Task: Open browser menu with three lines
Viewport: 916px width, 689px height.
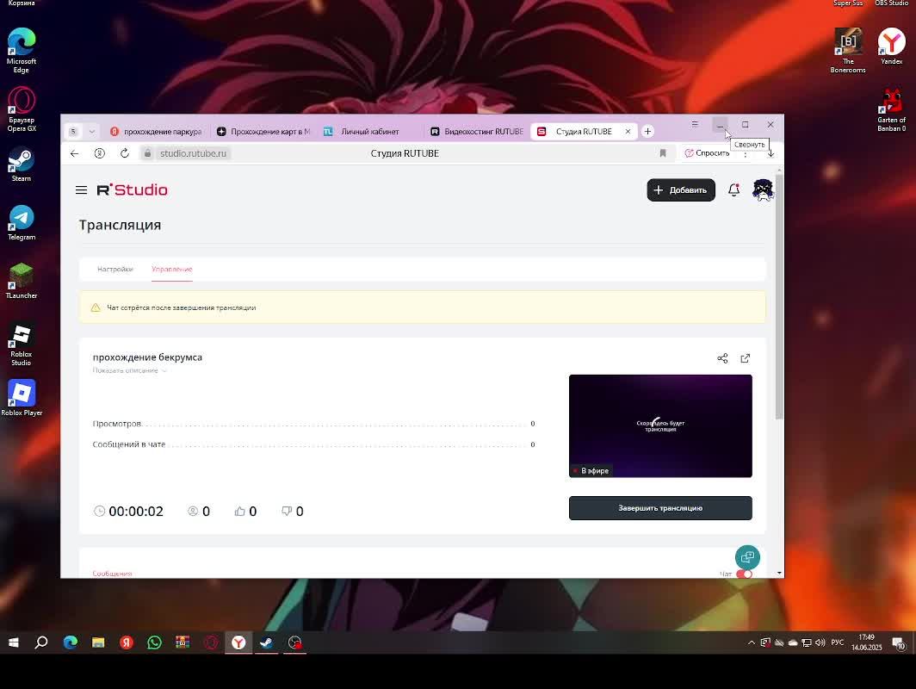Action: (695, 124)
